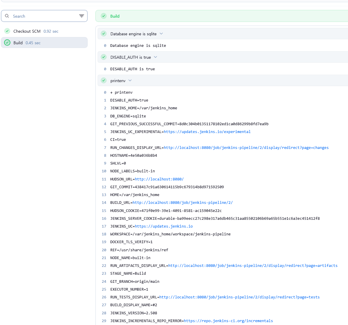Screen dimensions: 348x325
Task: Click log text EXECUTOR_NUMBER=1
Action: [129, 289]
